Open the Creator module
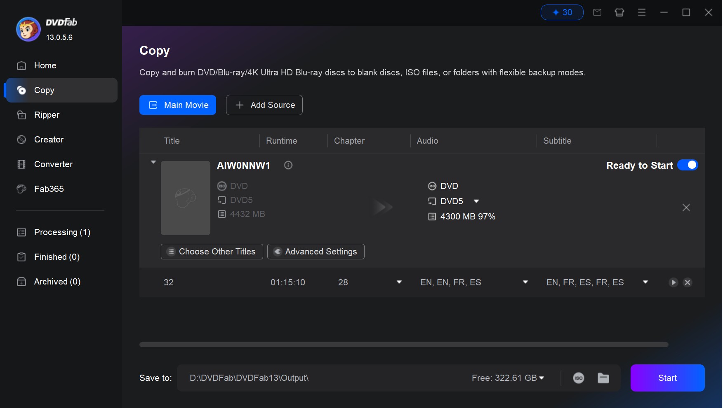 pyautogui.click(x=48, y=140)
